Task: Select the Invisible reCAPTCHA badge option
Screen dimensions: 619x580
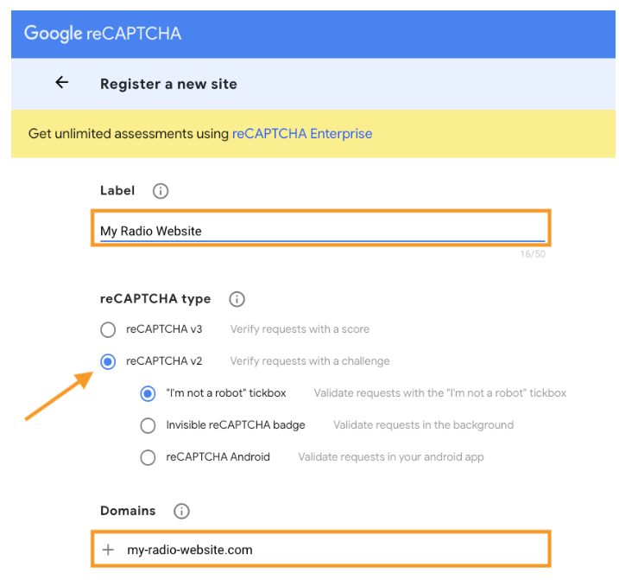Action: 148,425
